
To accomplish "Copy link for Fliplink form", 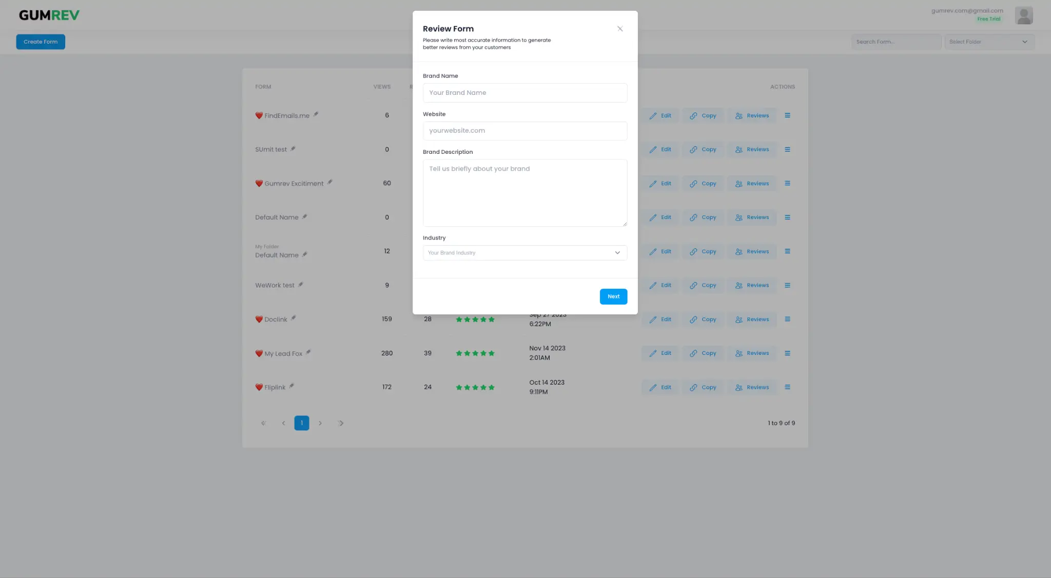I will [703, 387].
